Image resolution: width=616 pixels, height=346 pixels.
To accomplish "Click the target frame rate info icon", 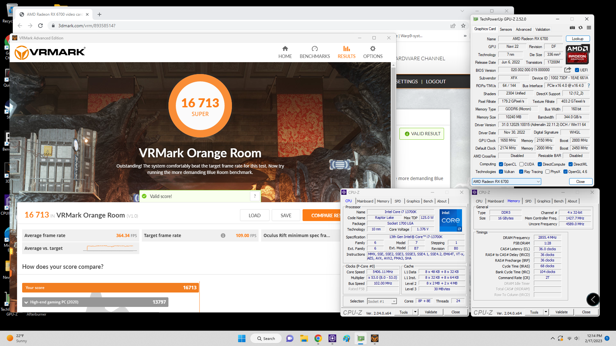I will point(223,235).
